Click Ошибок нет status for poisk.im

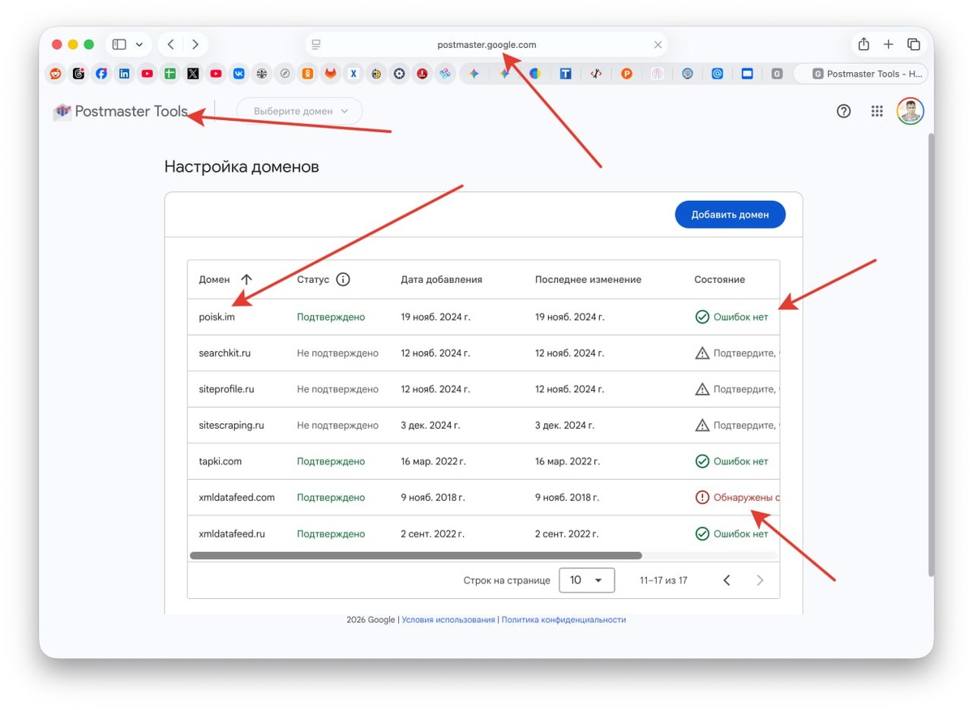pos(740,317)
